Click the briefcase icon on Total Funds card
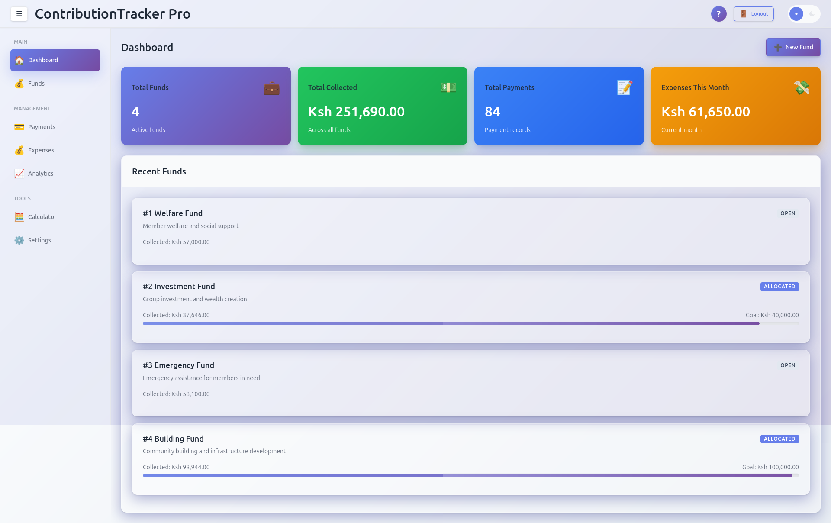This screenshot has width=831, height=523. tap(271, 88)
